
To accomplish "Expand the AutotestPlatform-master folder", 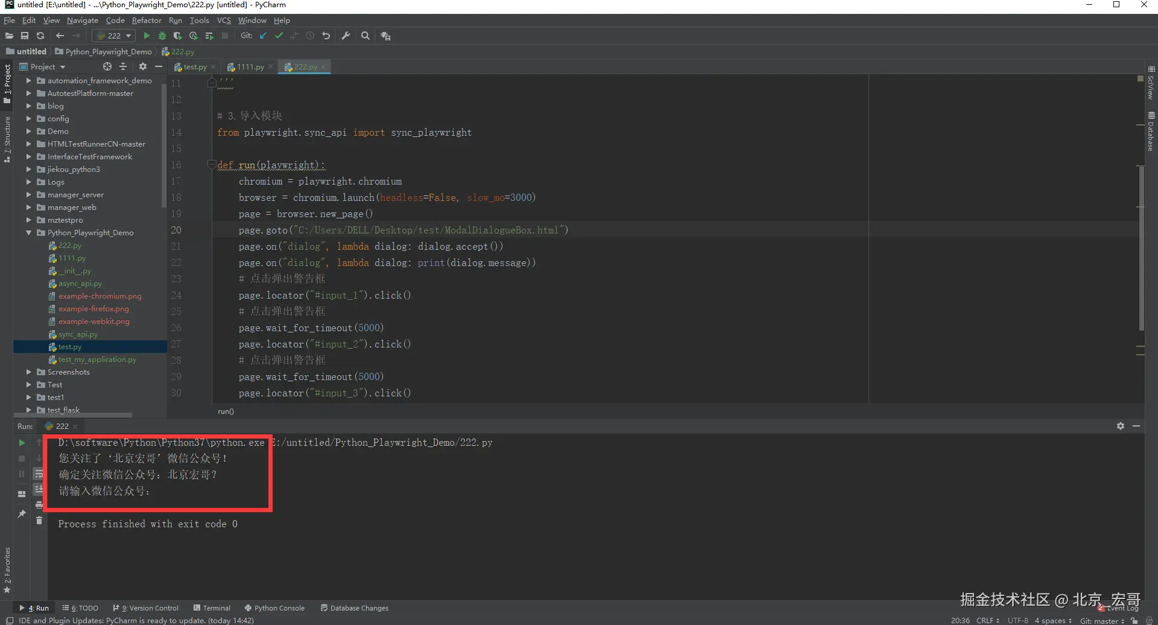I will click(x=28, y=93).
